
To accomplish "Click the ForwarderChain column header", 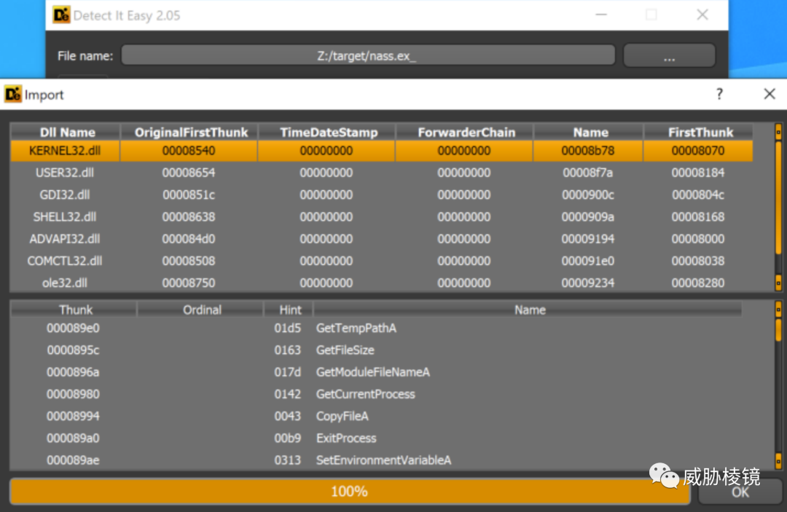I will [464, 133].
